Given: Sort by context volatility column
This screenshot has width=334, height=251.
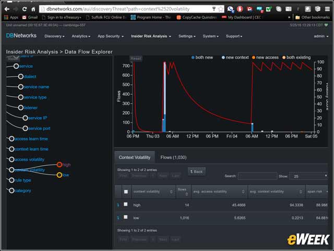Looking at the screenshot, I should click(153, 192).
